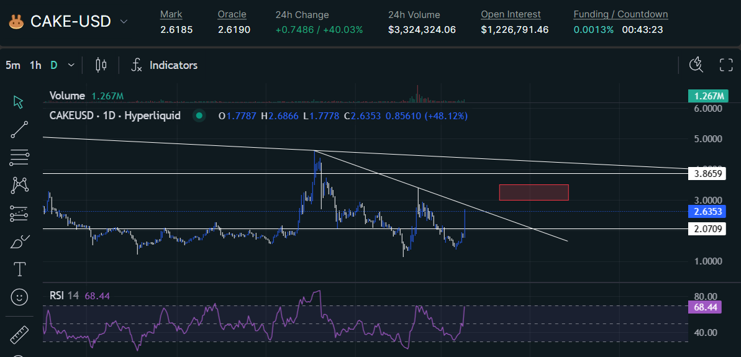The height and width of the screenshot is (357, 741).
Task: Pick the brush drawing tool
Action: [x=19, y=241]
